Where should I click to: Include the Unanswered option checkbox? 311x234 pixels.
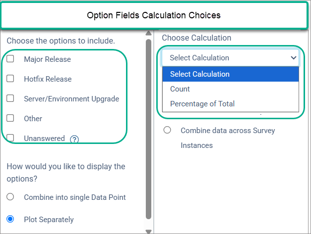click(10, 138)
